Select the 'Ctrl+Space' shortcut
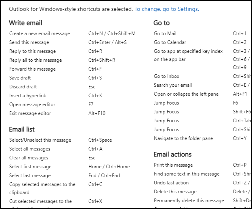 pyautogui.click(x=100, y=140)
